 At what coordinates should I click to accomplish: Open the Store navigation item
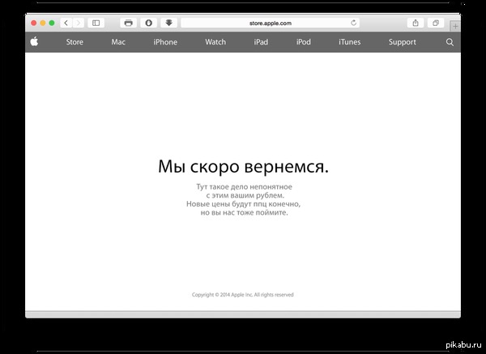pos(75,42)
